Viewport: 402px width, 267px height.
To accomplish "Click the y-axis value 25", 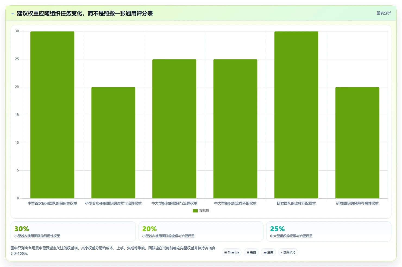I will coord(17,59).
